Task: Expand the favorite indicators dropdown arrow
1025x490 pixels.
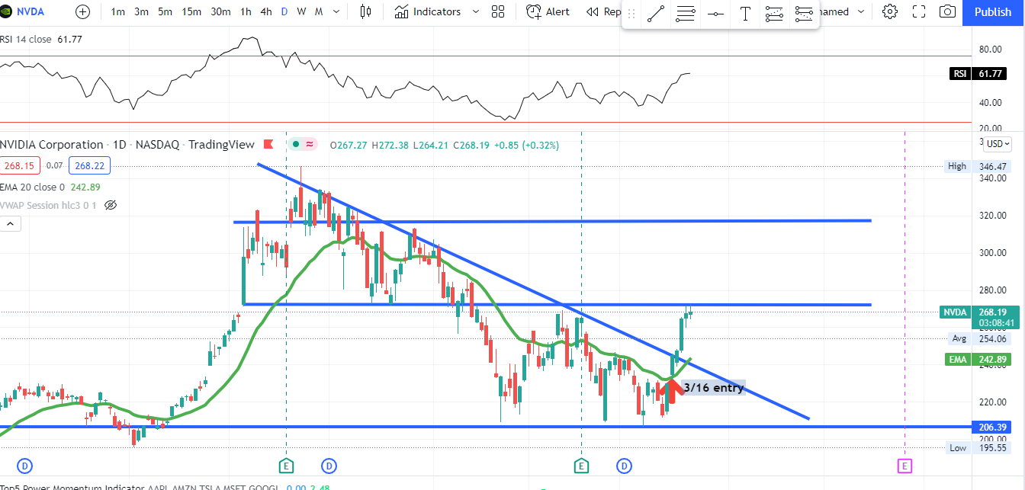Action: tap(476, 11)
